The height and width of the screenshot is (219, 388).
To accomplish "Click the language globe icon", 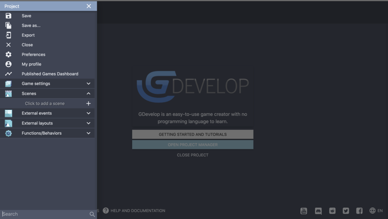I will coord(372,211).
